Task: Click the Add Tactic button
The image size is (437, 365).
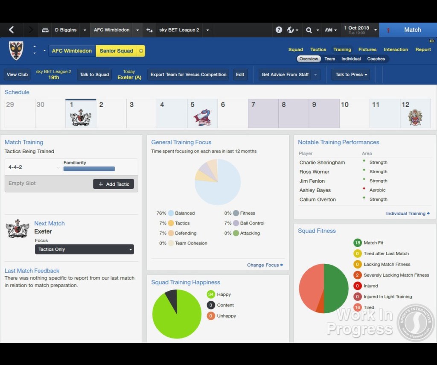Action: (x=114, y=184)
